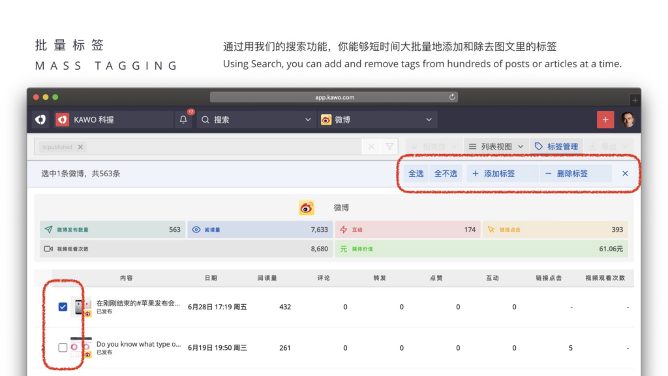The height and width of the screenshot is (376, 668).
Task: Click the 全选 select all button
Action: 416,174
